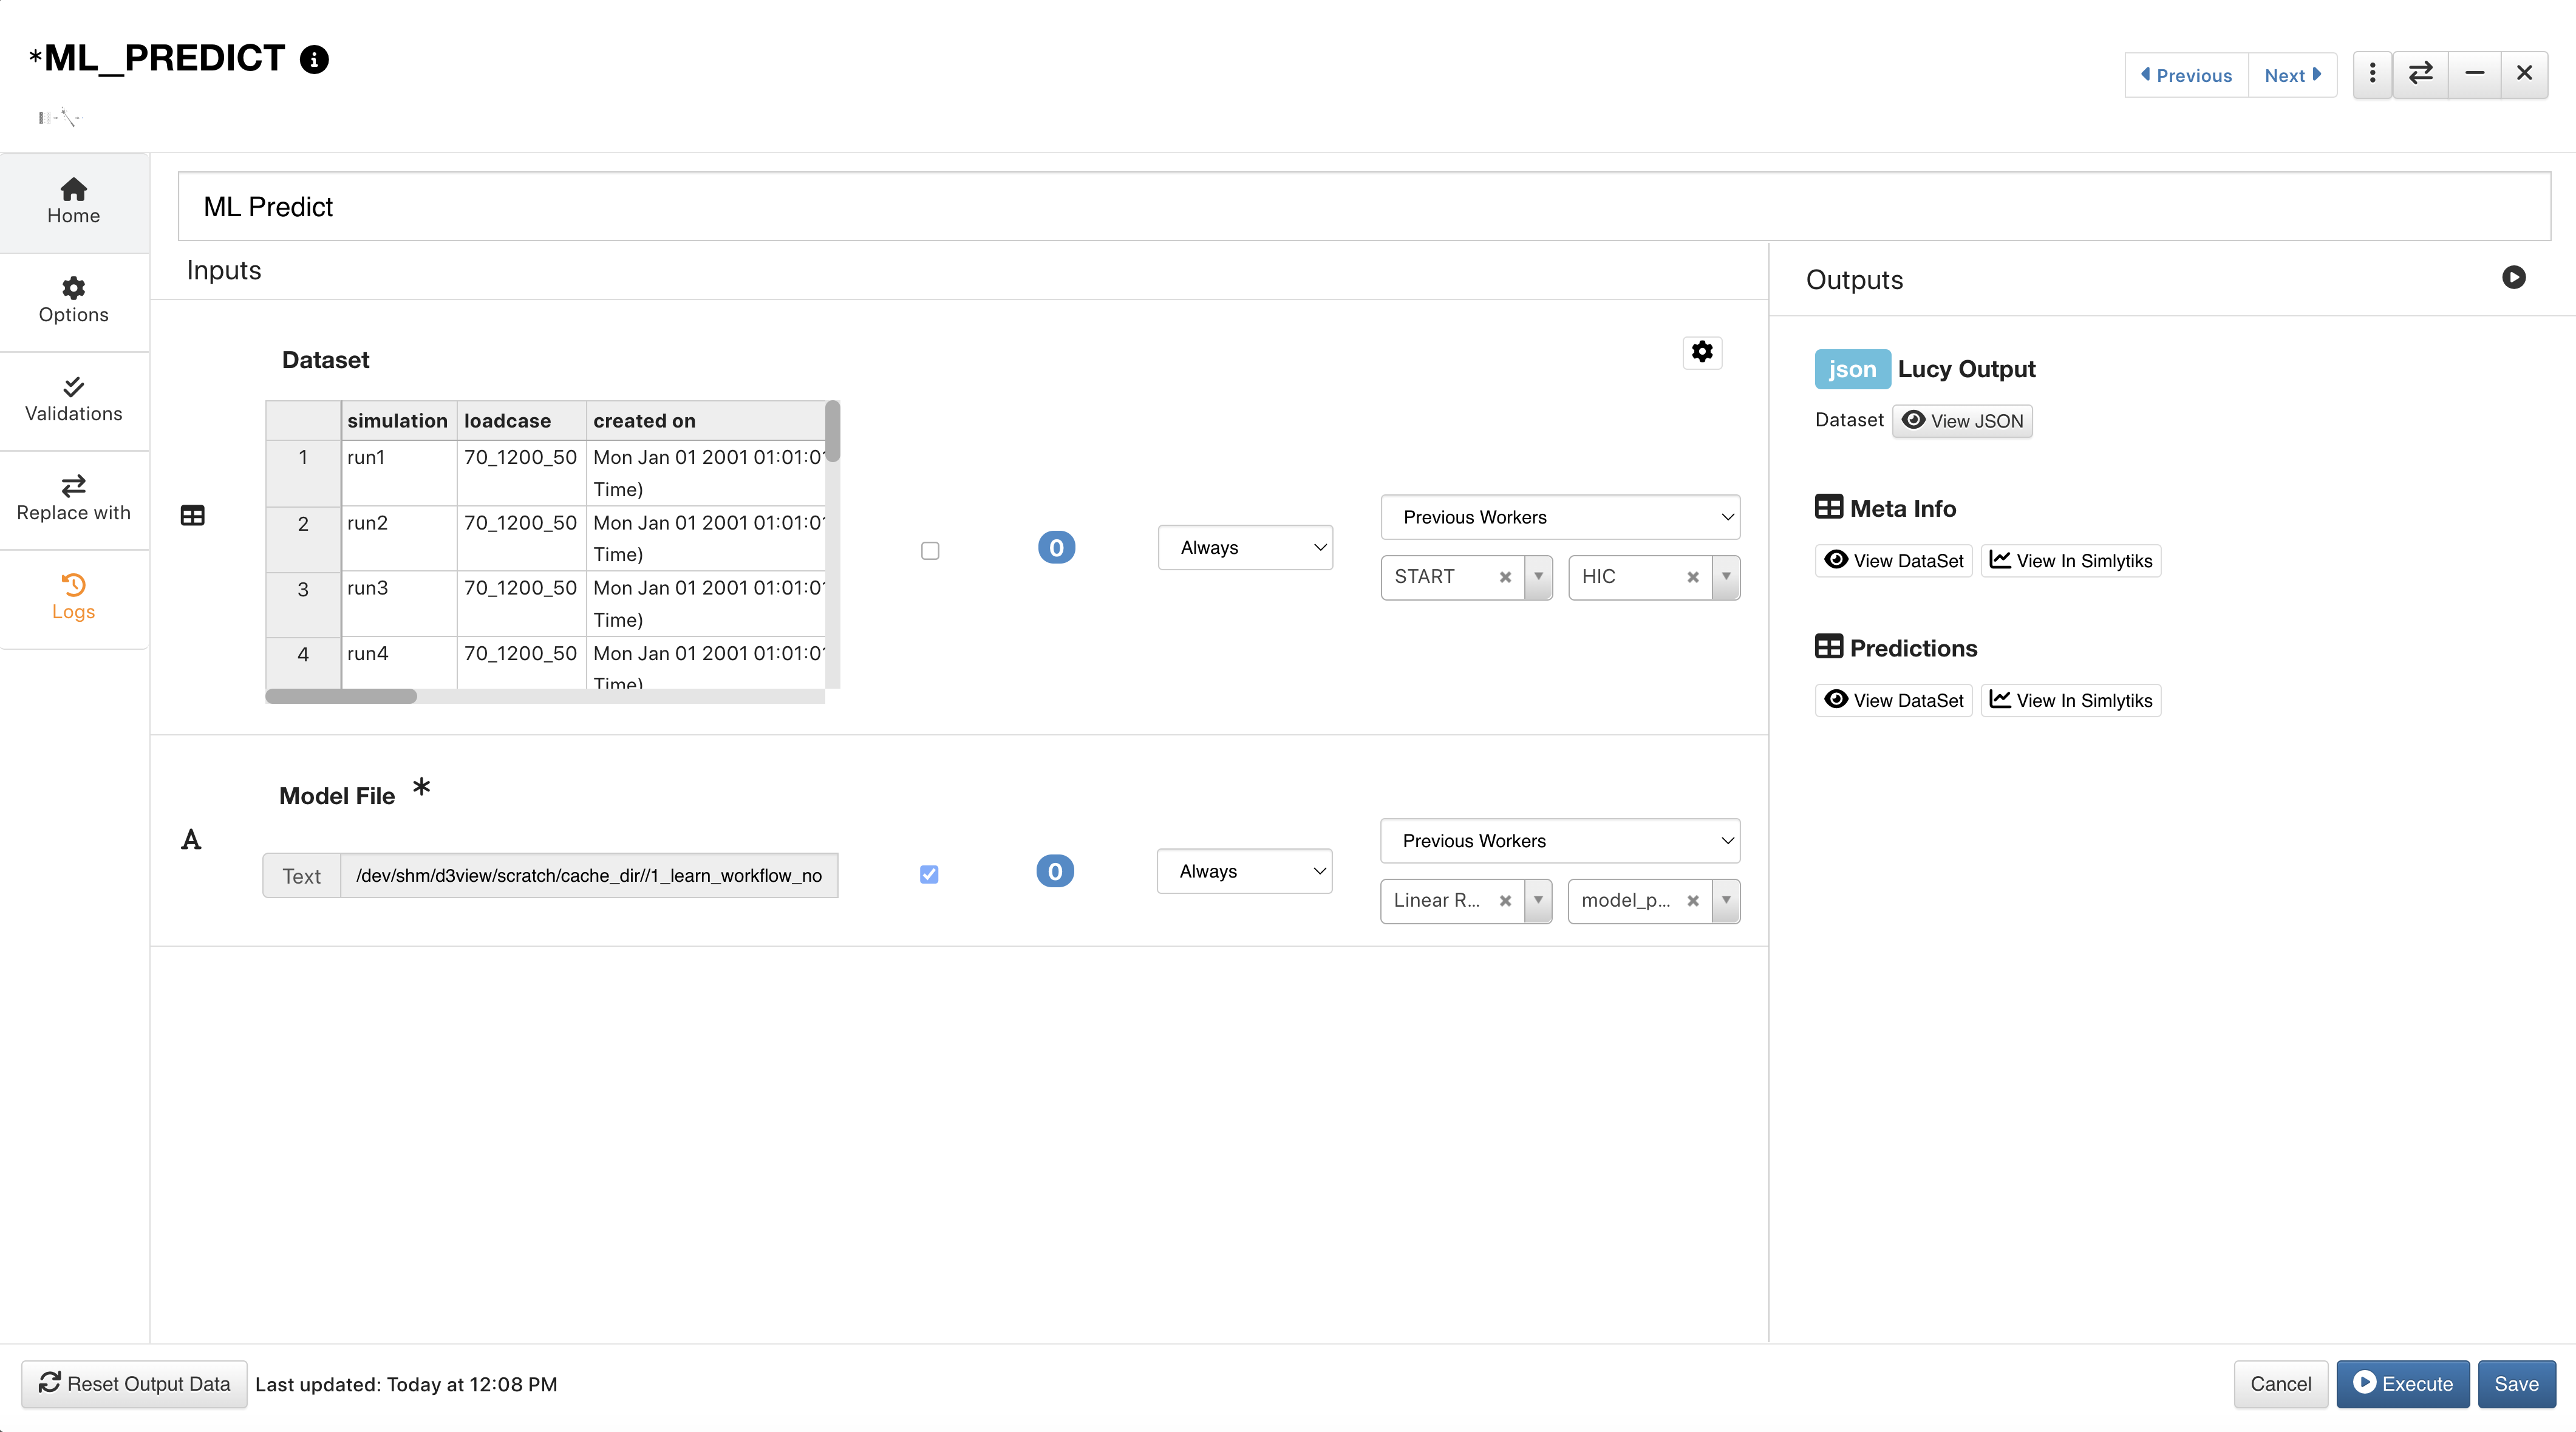Click View In Simlytiks under Meta Info

pyautogui.click(x=2071, y=561)
